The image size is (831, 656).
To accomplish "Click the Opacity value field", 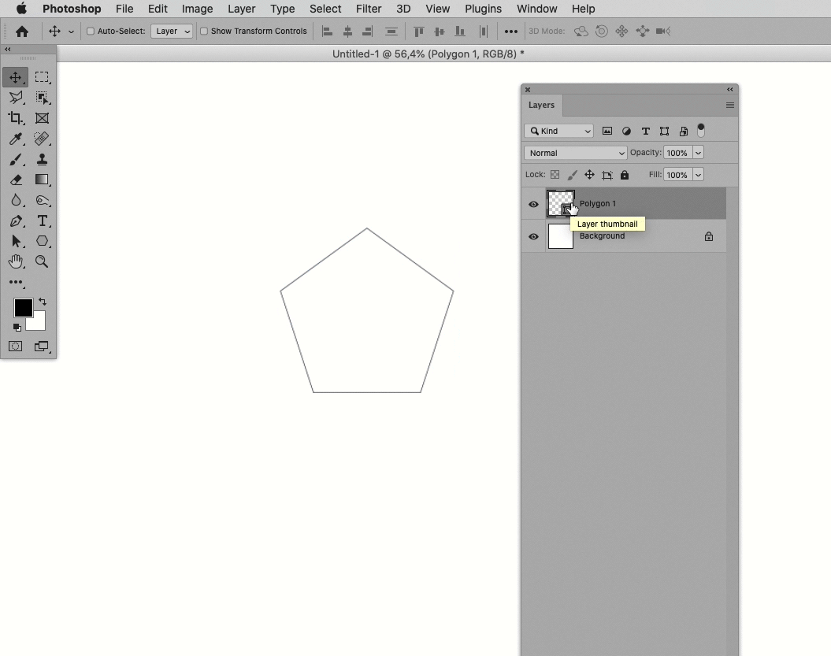I will (x=677, y=153).
